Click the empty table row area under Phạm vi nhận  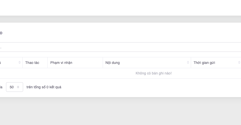[75, 73]
